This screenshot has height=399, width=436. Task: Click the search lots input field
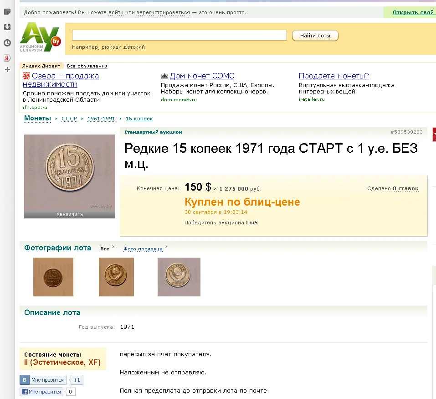click(180, 35)
